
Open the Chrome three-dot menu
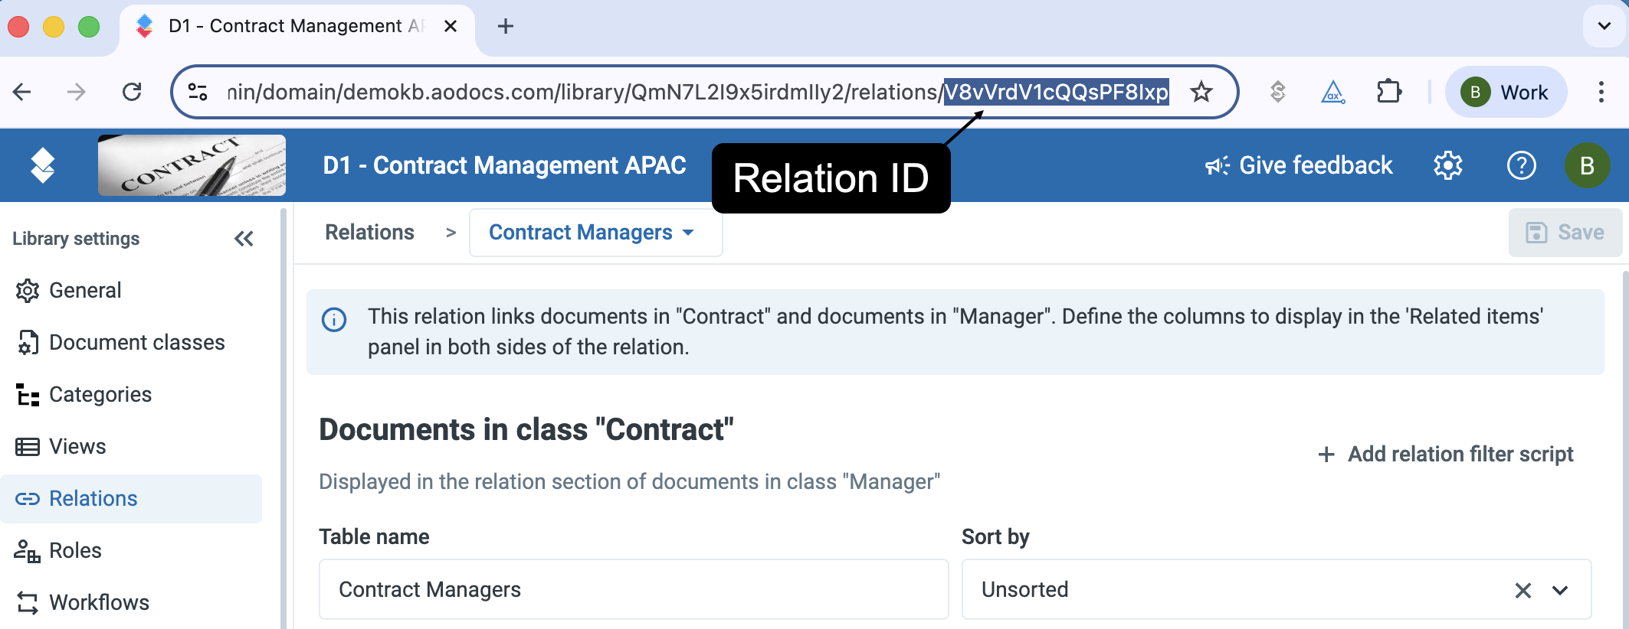tap(1601, 93)
